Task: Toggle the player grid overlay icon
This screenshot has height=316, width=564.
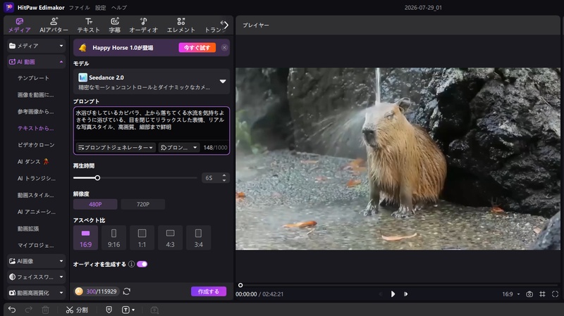Action: (542, 294)
